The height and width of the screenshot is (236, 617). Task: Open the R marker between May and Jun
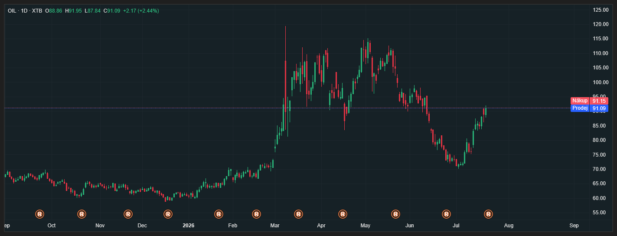395,214
